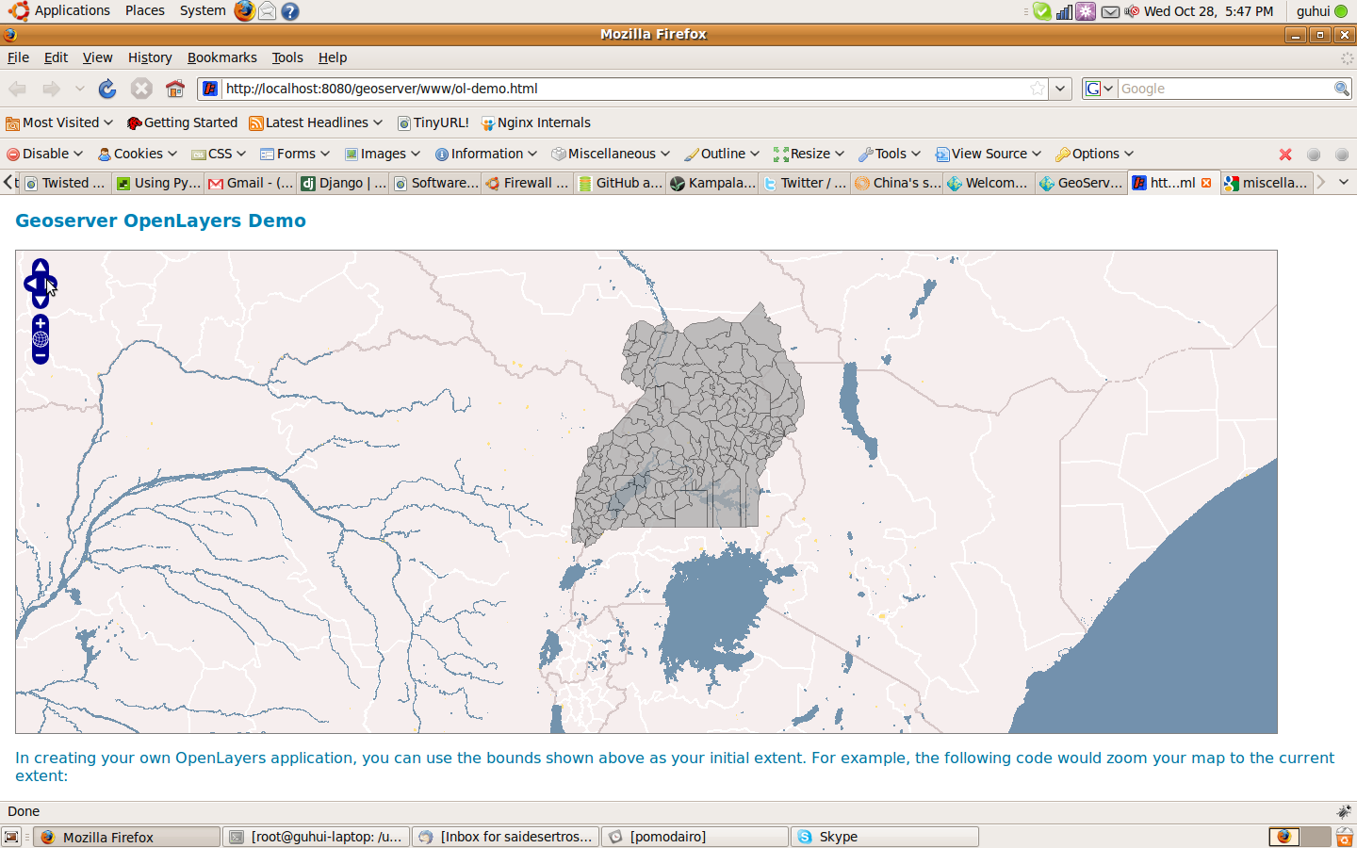The image size is (1357, 848).
Task: Reload the current page
Action: click(107, 89)
